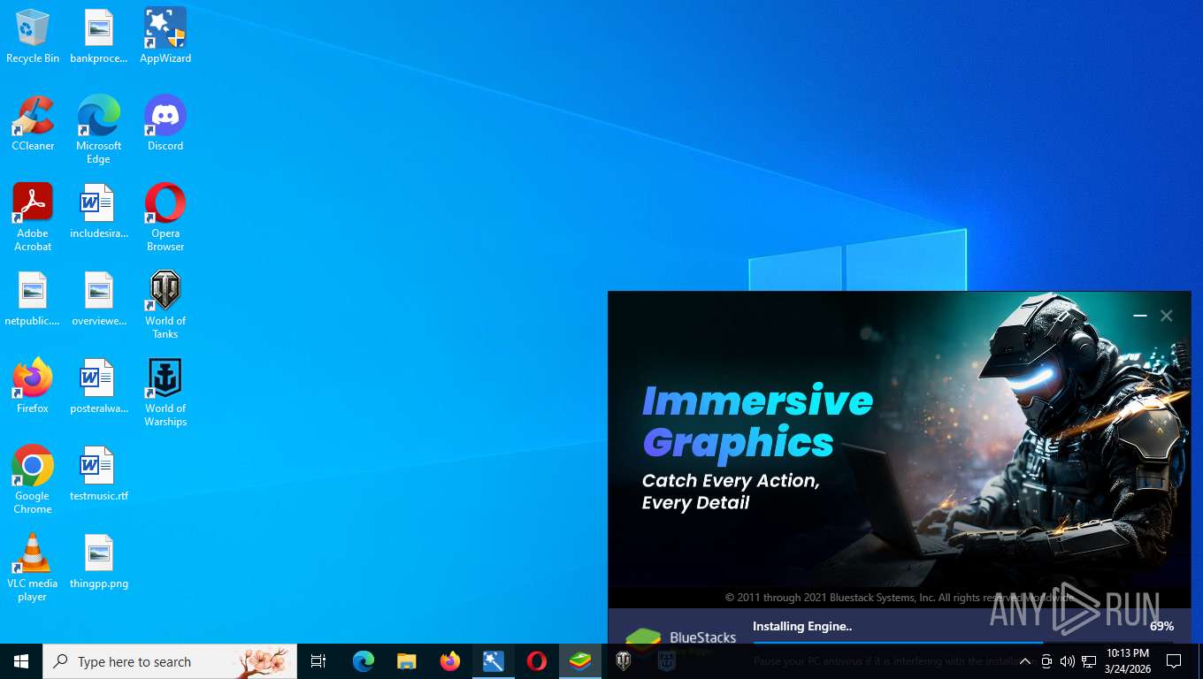Select the VLC media player shortcut
Viewport: 1203px width, 679px height.
click(x=33, y=568)
